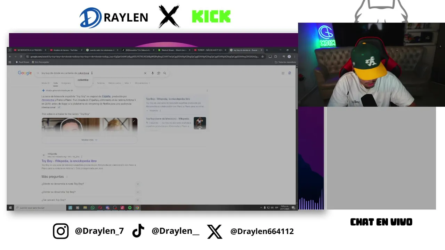This screenshot has width=445, height=250.
Task: Expand '¿Se canceló Toy Boy?' question
Action: 90,200
